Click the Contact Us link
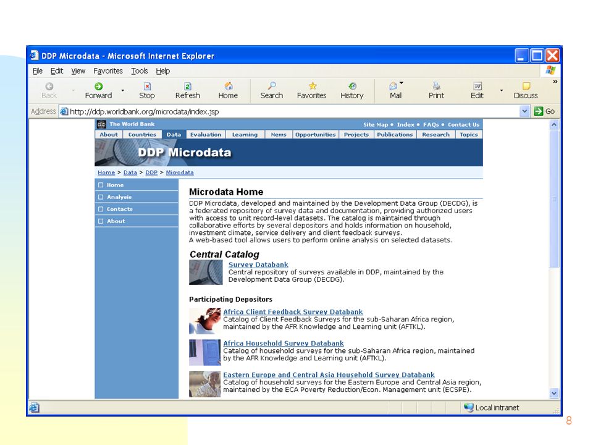593x445 pixels. pos(464,124)
